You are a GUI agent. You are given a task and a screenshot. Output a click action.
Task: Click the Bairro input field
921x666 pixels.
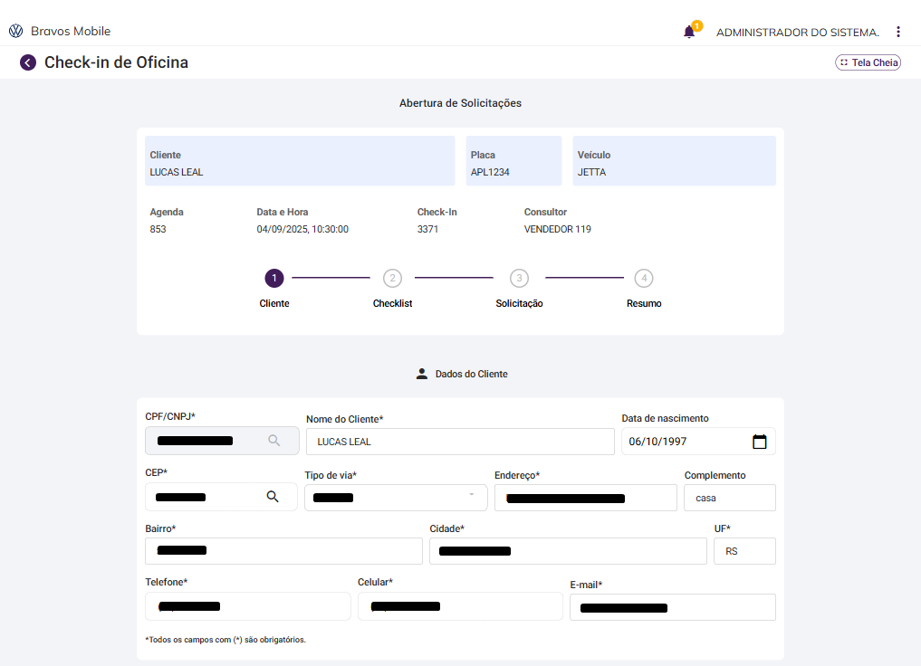[x=283, y=551]
